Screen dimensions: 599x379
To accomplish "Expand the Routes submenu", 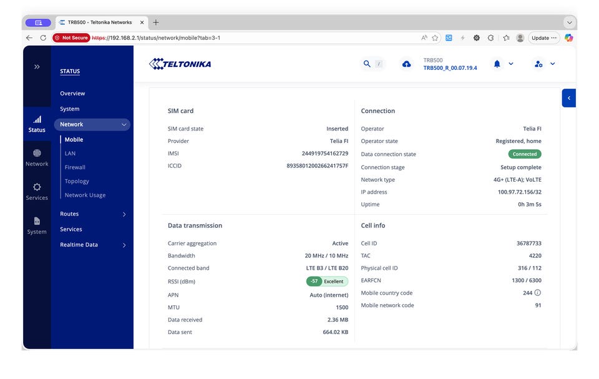I will 124,214.
